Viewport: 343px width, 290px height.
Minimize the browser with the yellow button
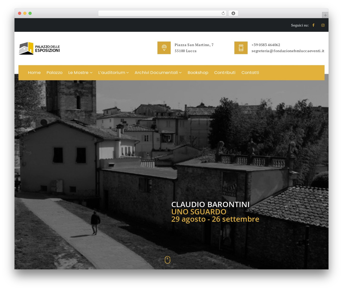[x=25, y=13]
